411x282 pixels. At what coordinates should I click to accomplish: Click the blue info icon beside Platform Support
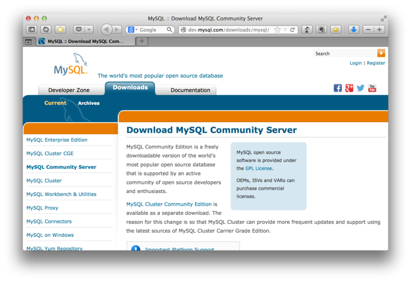[136, 248]
